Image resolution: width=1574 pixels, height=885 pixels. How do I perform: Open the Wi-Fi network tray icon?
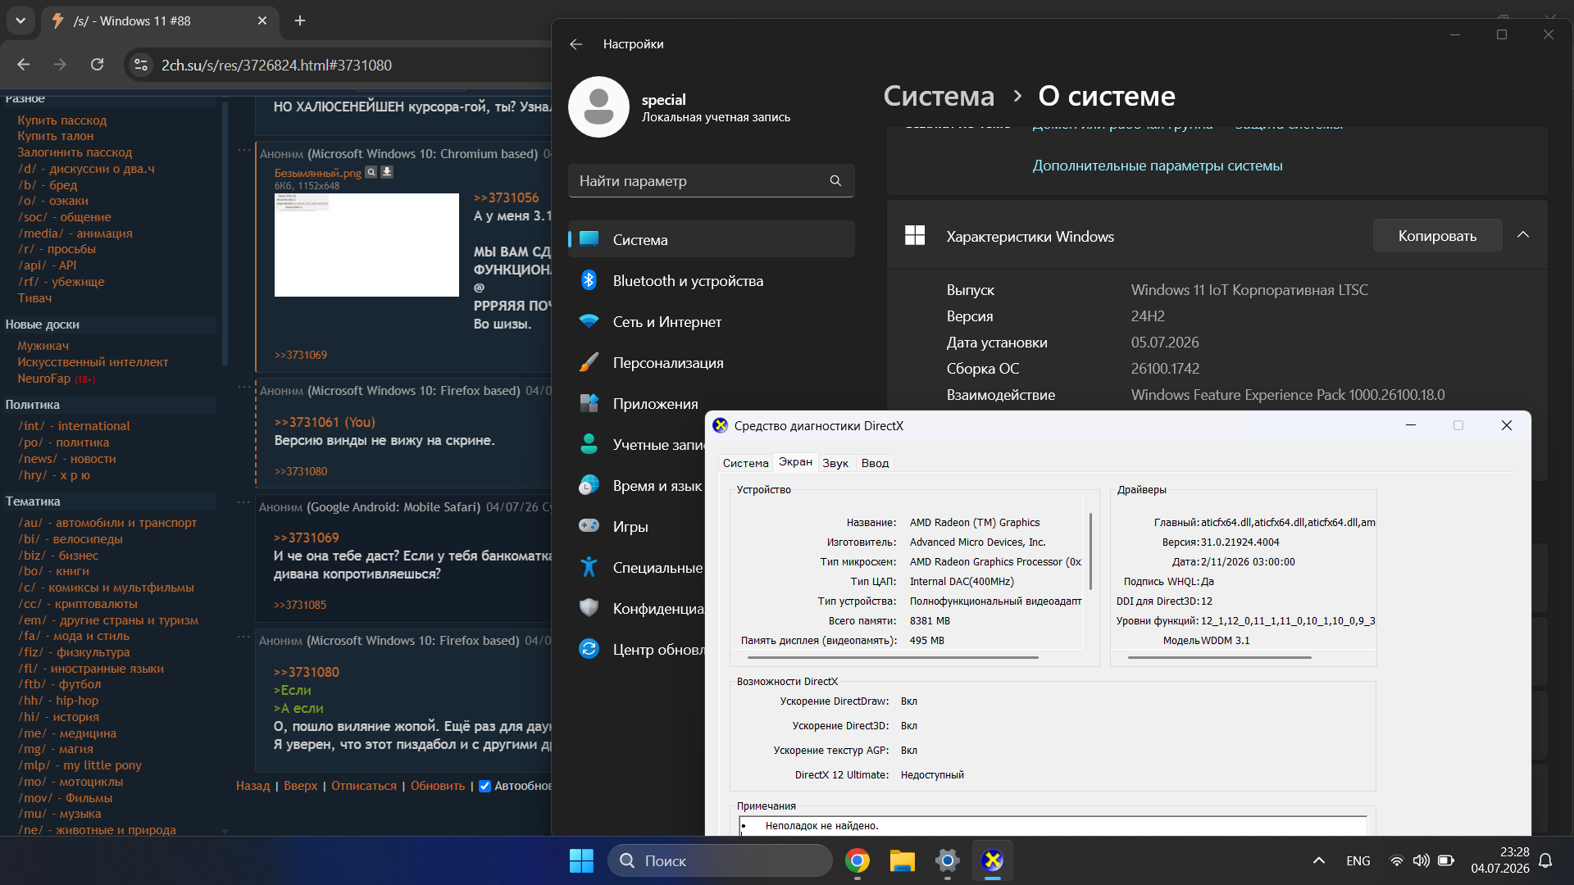point(1396,860)
